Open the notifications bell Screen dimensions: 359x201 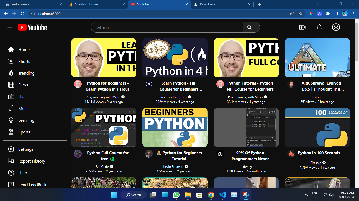click(x=319, y=27)
